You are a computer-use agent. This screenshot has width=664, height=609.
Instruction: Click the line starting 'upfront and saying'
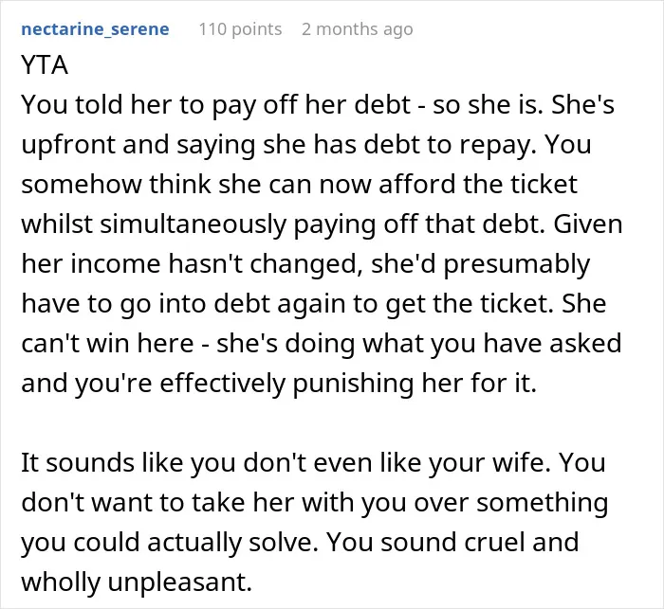(x=306, y=144)
